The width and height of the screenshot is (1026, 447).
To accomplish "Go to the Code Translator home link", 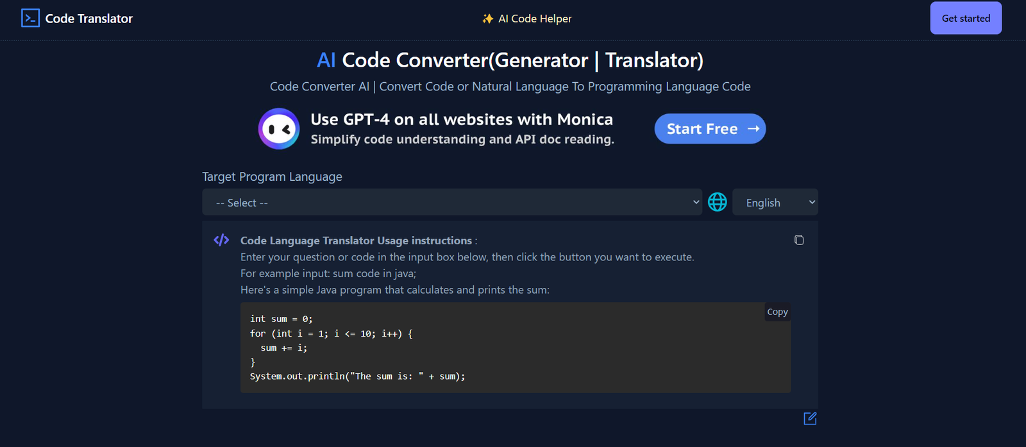I will click(88, 19).
